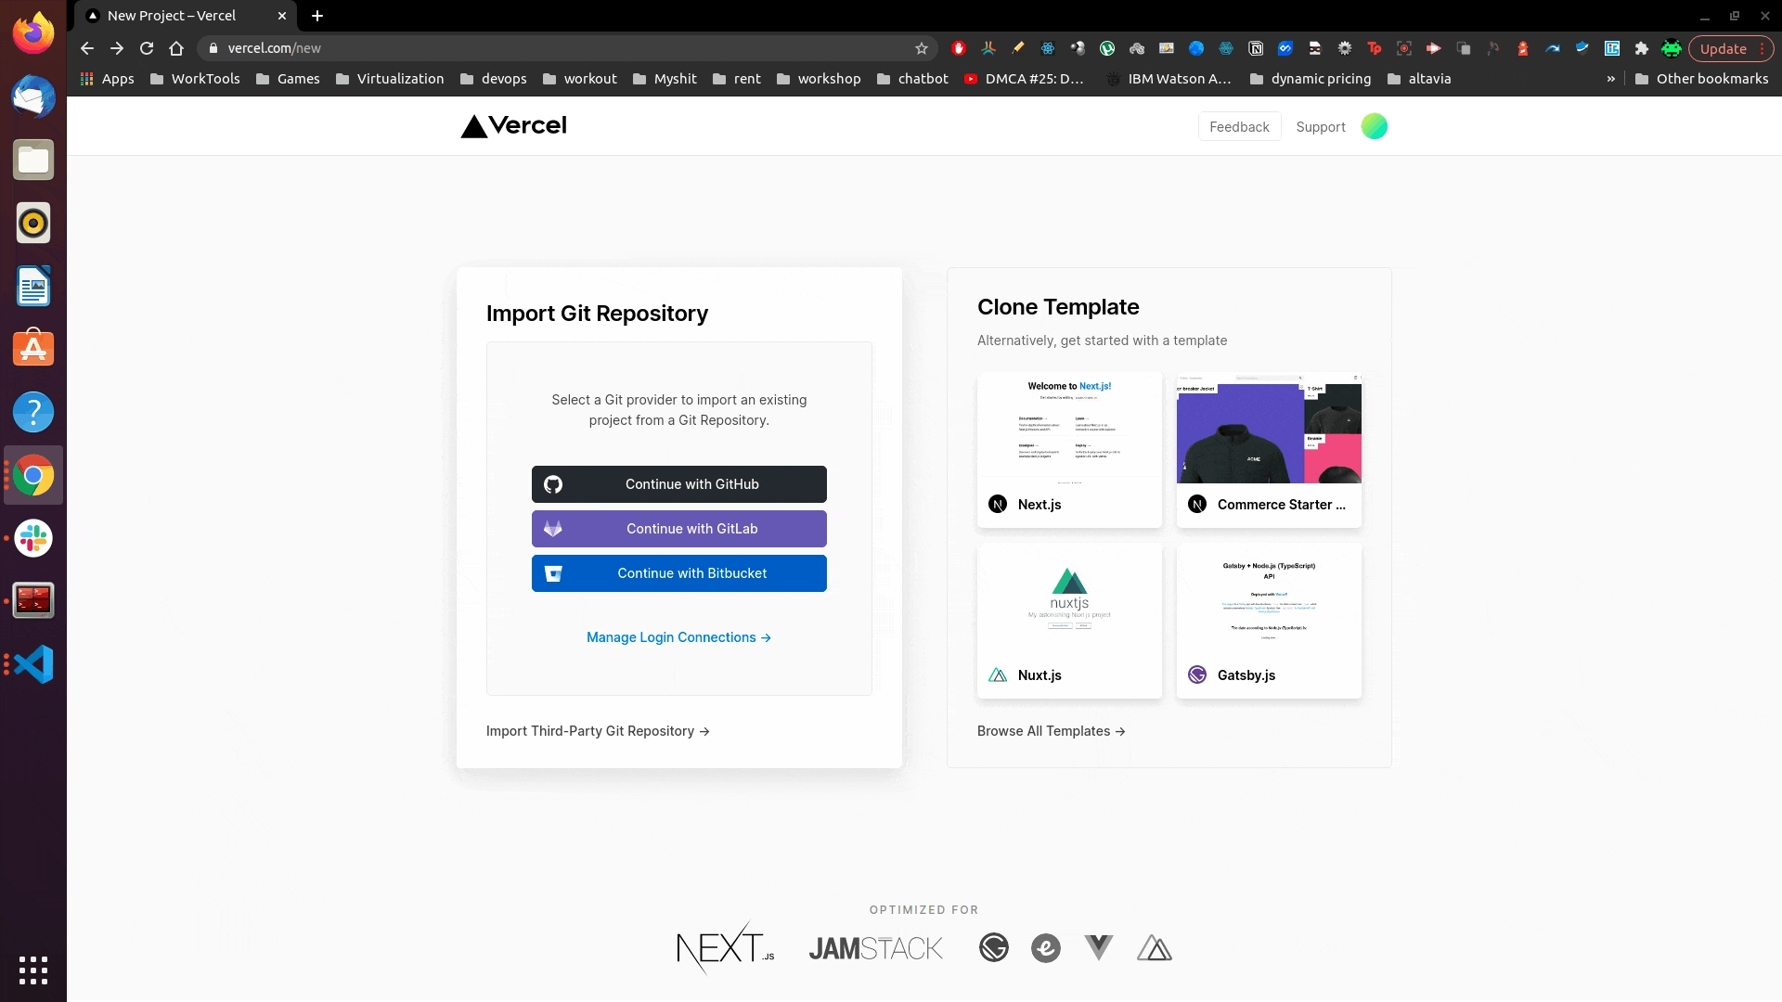The width and height of the screenshot is (1782, 1002).
Task: Open Manage Login Connections link
Action: point(678,637)
